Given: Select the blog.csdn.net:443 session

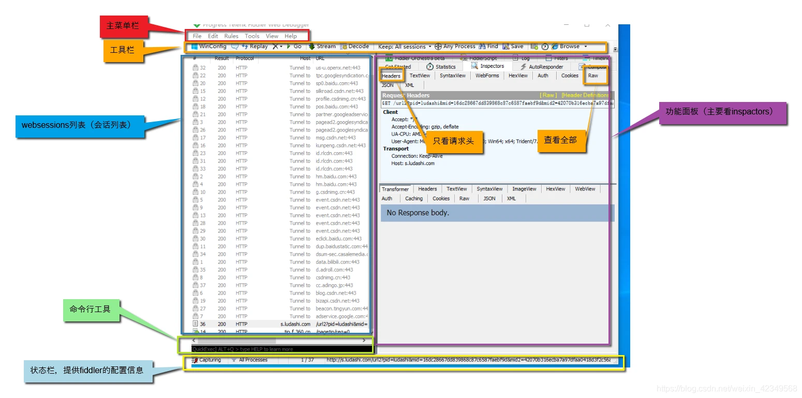Looking at the screenshot, I should tap(279, 293).
